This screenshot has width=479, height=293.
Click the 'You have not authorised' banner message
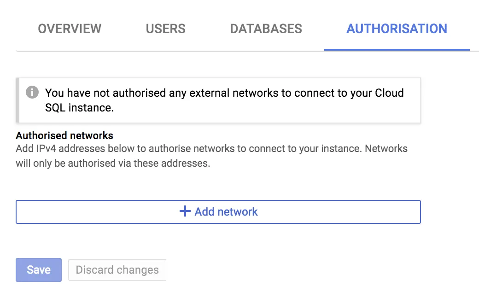(224, 93)
